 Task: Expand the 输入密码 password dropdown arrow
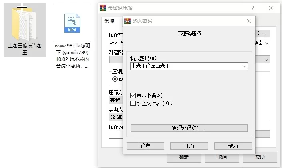tap(244, 66)
